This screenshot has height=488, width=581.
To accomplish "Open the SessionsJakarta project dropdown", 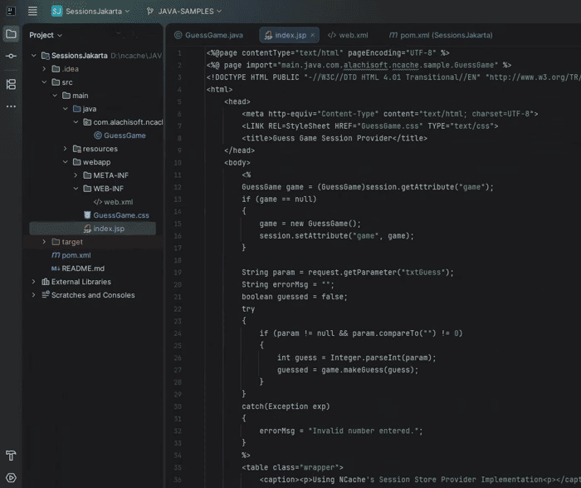I will click(x=90, y=11).
